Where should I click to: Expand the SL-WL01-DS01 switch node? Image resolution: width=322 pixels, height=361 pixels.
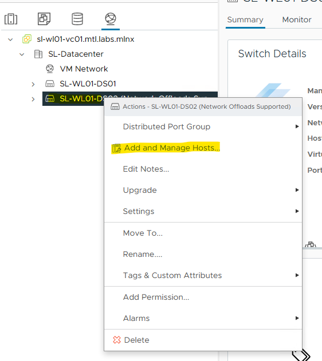pyautogui.click(x=33, y=84)
